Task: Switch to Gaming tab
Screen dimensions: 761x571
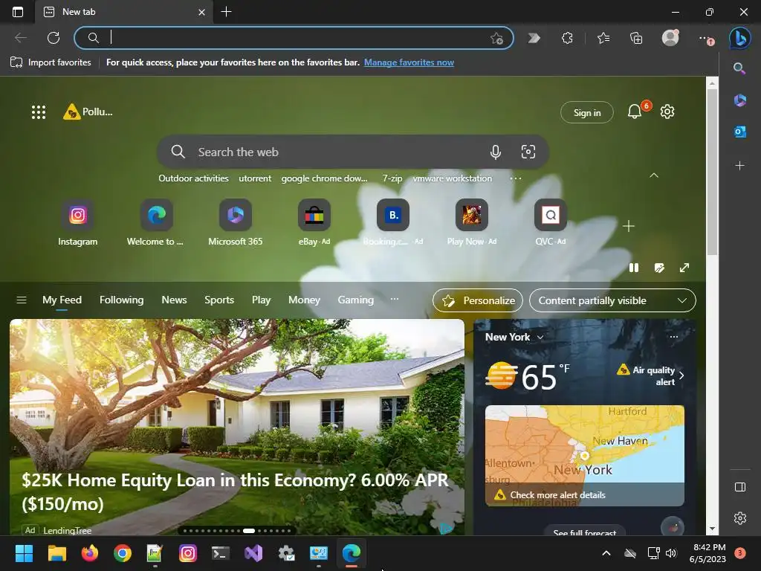Action: tap(356, 300)
